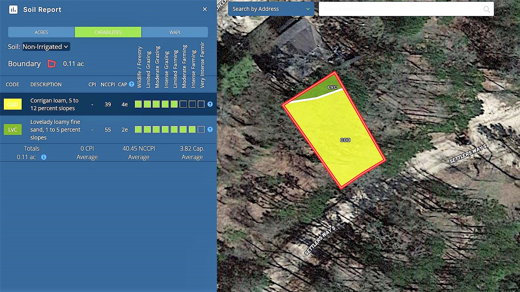Click the CAP column help icon
This screenshot has width=520, height=292.
tap(132, 84)
